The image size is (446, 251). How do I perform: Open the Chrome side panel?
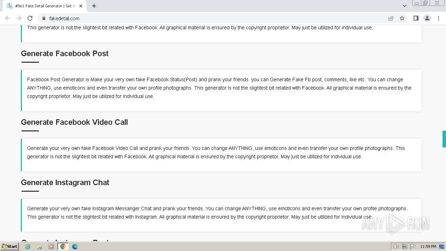[416, 18]
